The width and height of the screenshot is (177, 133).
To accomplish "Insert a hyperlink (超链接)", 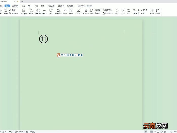I will click(135, 12).
